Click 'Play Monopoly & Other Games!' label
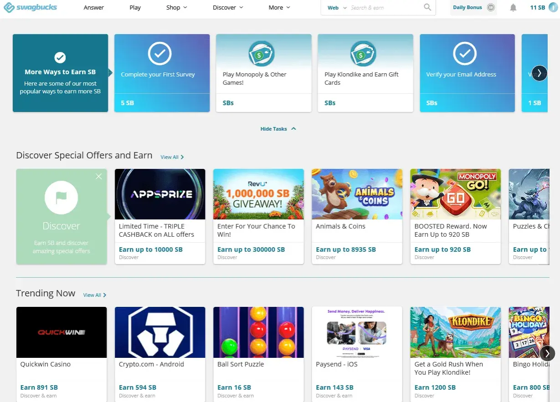This screenshot has height=402, width=560. click(x=254, y=79)
